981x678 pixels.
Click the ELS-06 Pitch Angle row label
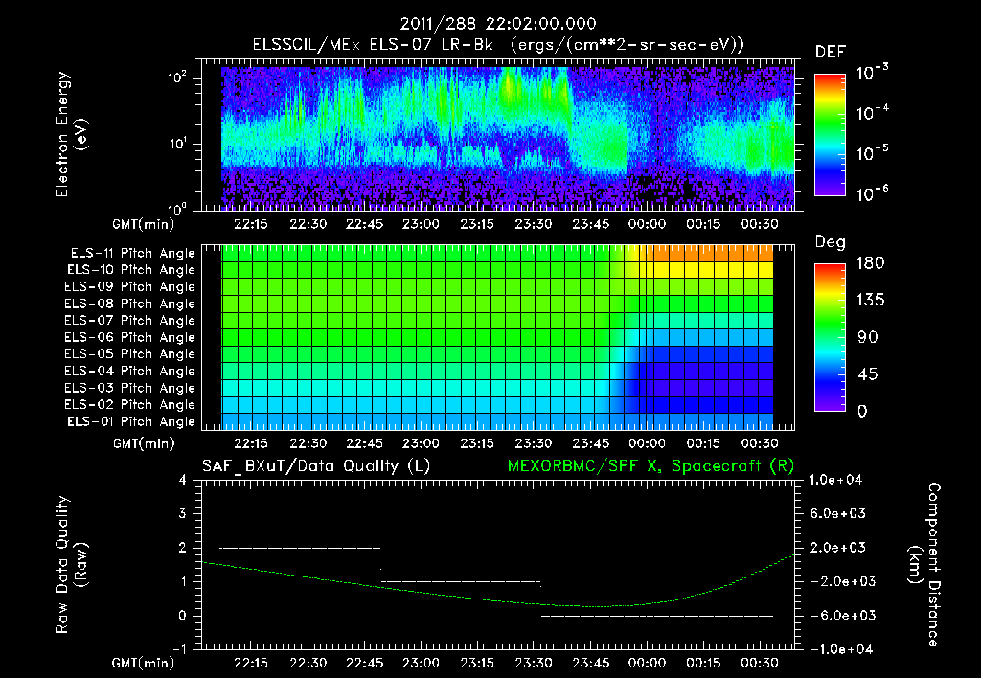(x=130, y=338)
